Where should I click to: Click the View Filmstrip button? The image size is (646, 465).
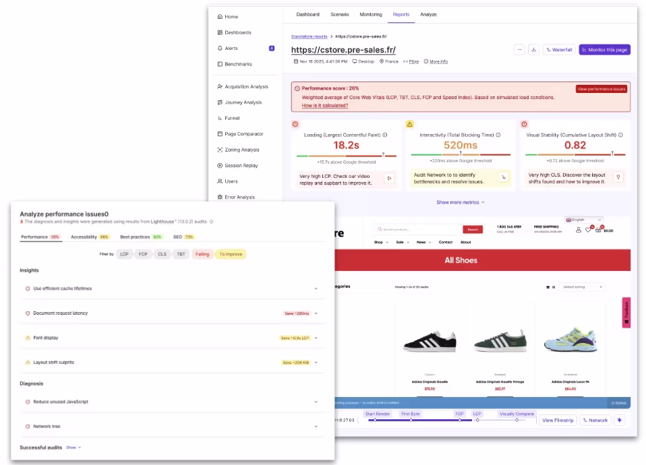coord(558,420)
